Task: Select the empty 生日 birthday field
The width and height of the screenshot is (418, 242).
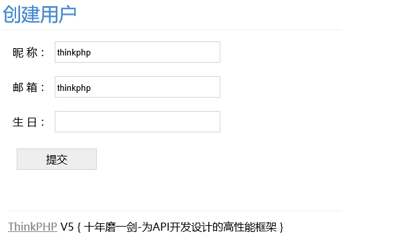Action: tap(138, 122)
